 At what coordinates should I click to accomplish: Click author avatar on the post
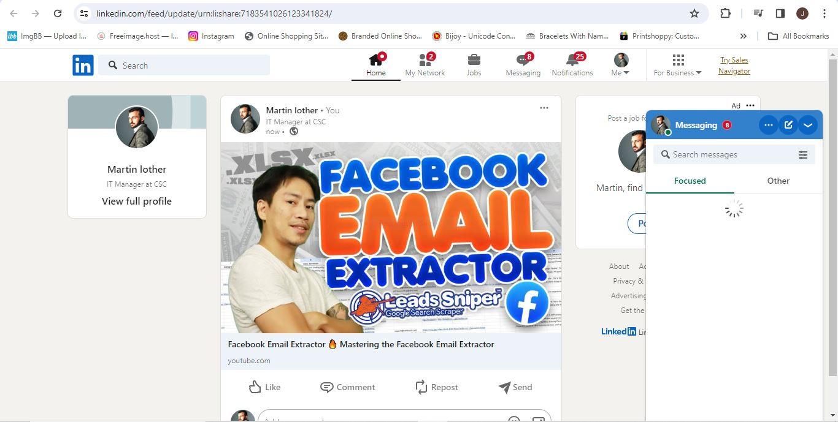(245, 119)
